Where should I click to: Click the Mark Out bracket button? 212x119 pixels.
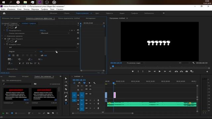[x=143, y=71]
